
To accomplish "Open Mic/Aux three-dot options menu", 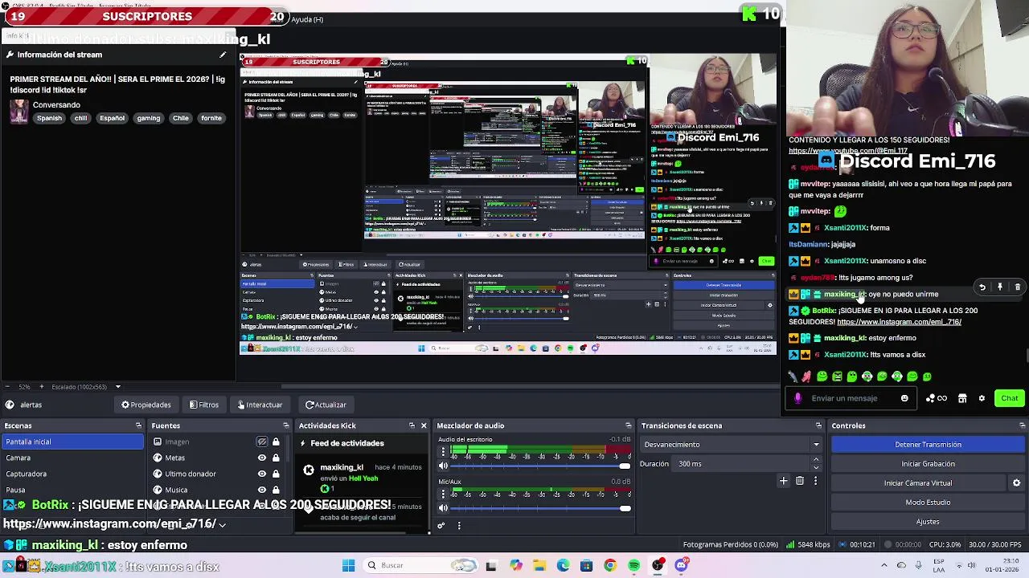I will click(x=443, y=495).
